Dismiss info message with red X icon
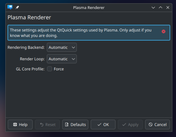 click(x=163, y=32)
